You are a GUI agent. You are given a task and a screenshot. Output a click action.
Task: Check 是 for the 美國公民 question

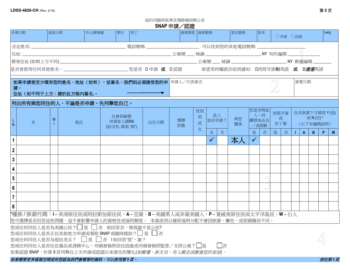pyautogui.click(x=79, y=227)
